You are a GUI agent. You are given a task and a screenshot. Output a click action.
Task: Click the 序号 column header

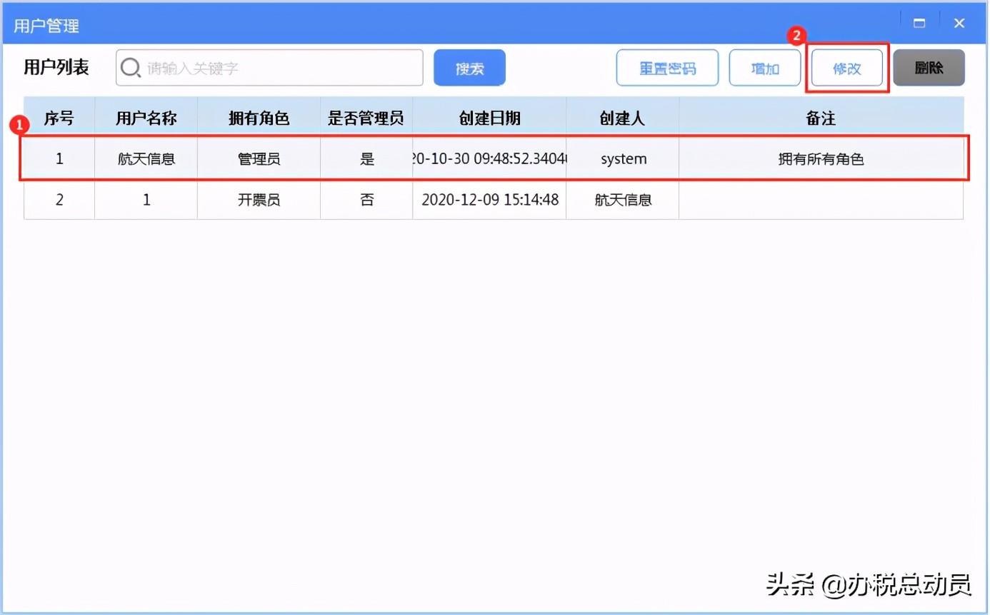59,118
